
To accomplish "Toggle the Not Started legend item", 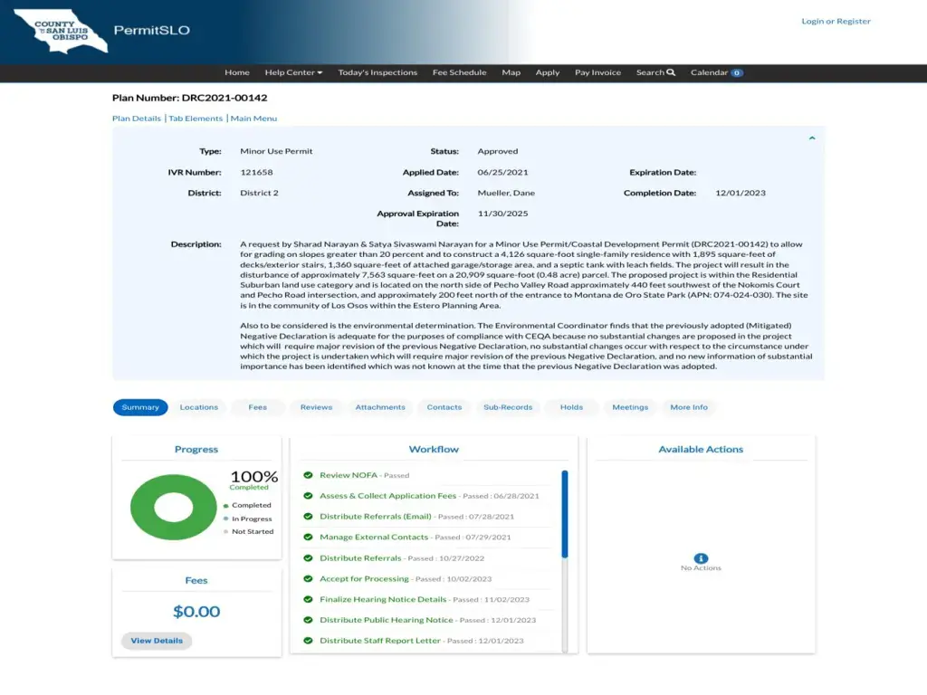I will click(x=252, y=531).
